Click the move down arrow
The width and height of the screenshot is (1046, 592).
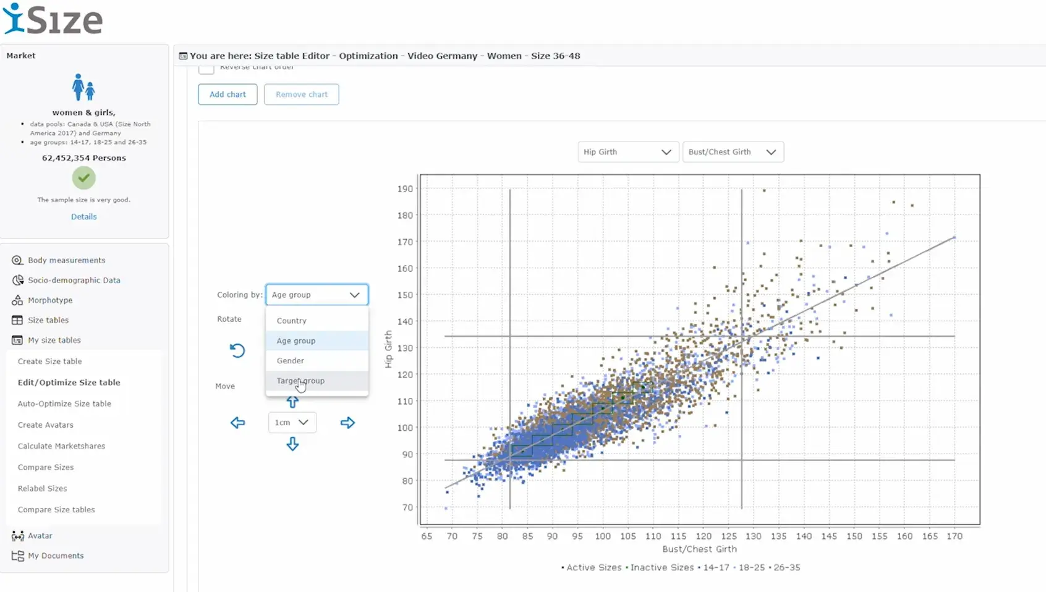(292, 444)
